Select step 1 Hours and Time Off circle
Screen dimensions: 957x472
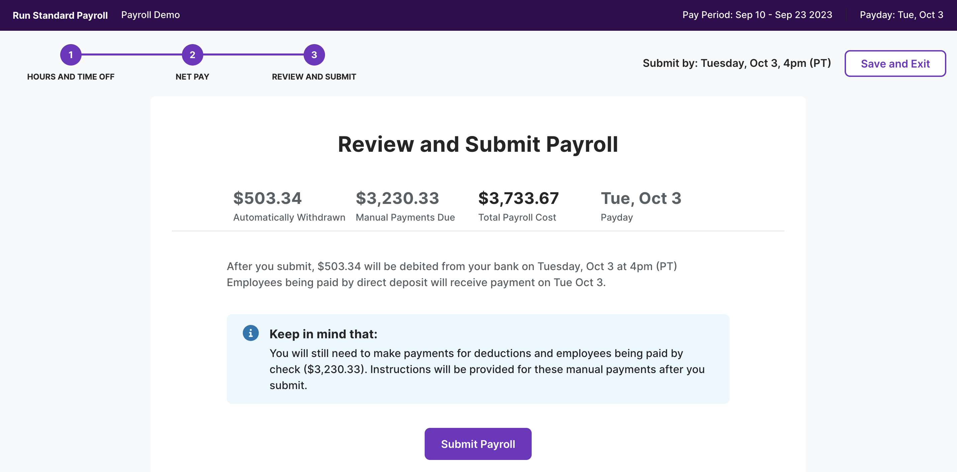(71, 54)
